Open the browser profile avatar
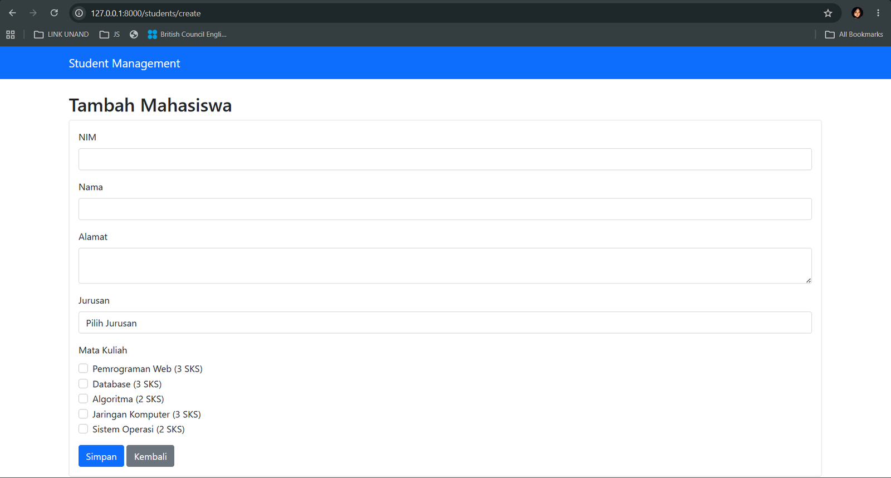Screen dimensions: 891x478 (857, 13)
